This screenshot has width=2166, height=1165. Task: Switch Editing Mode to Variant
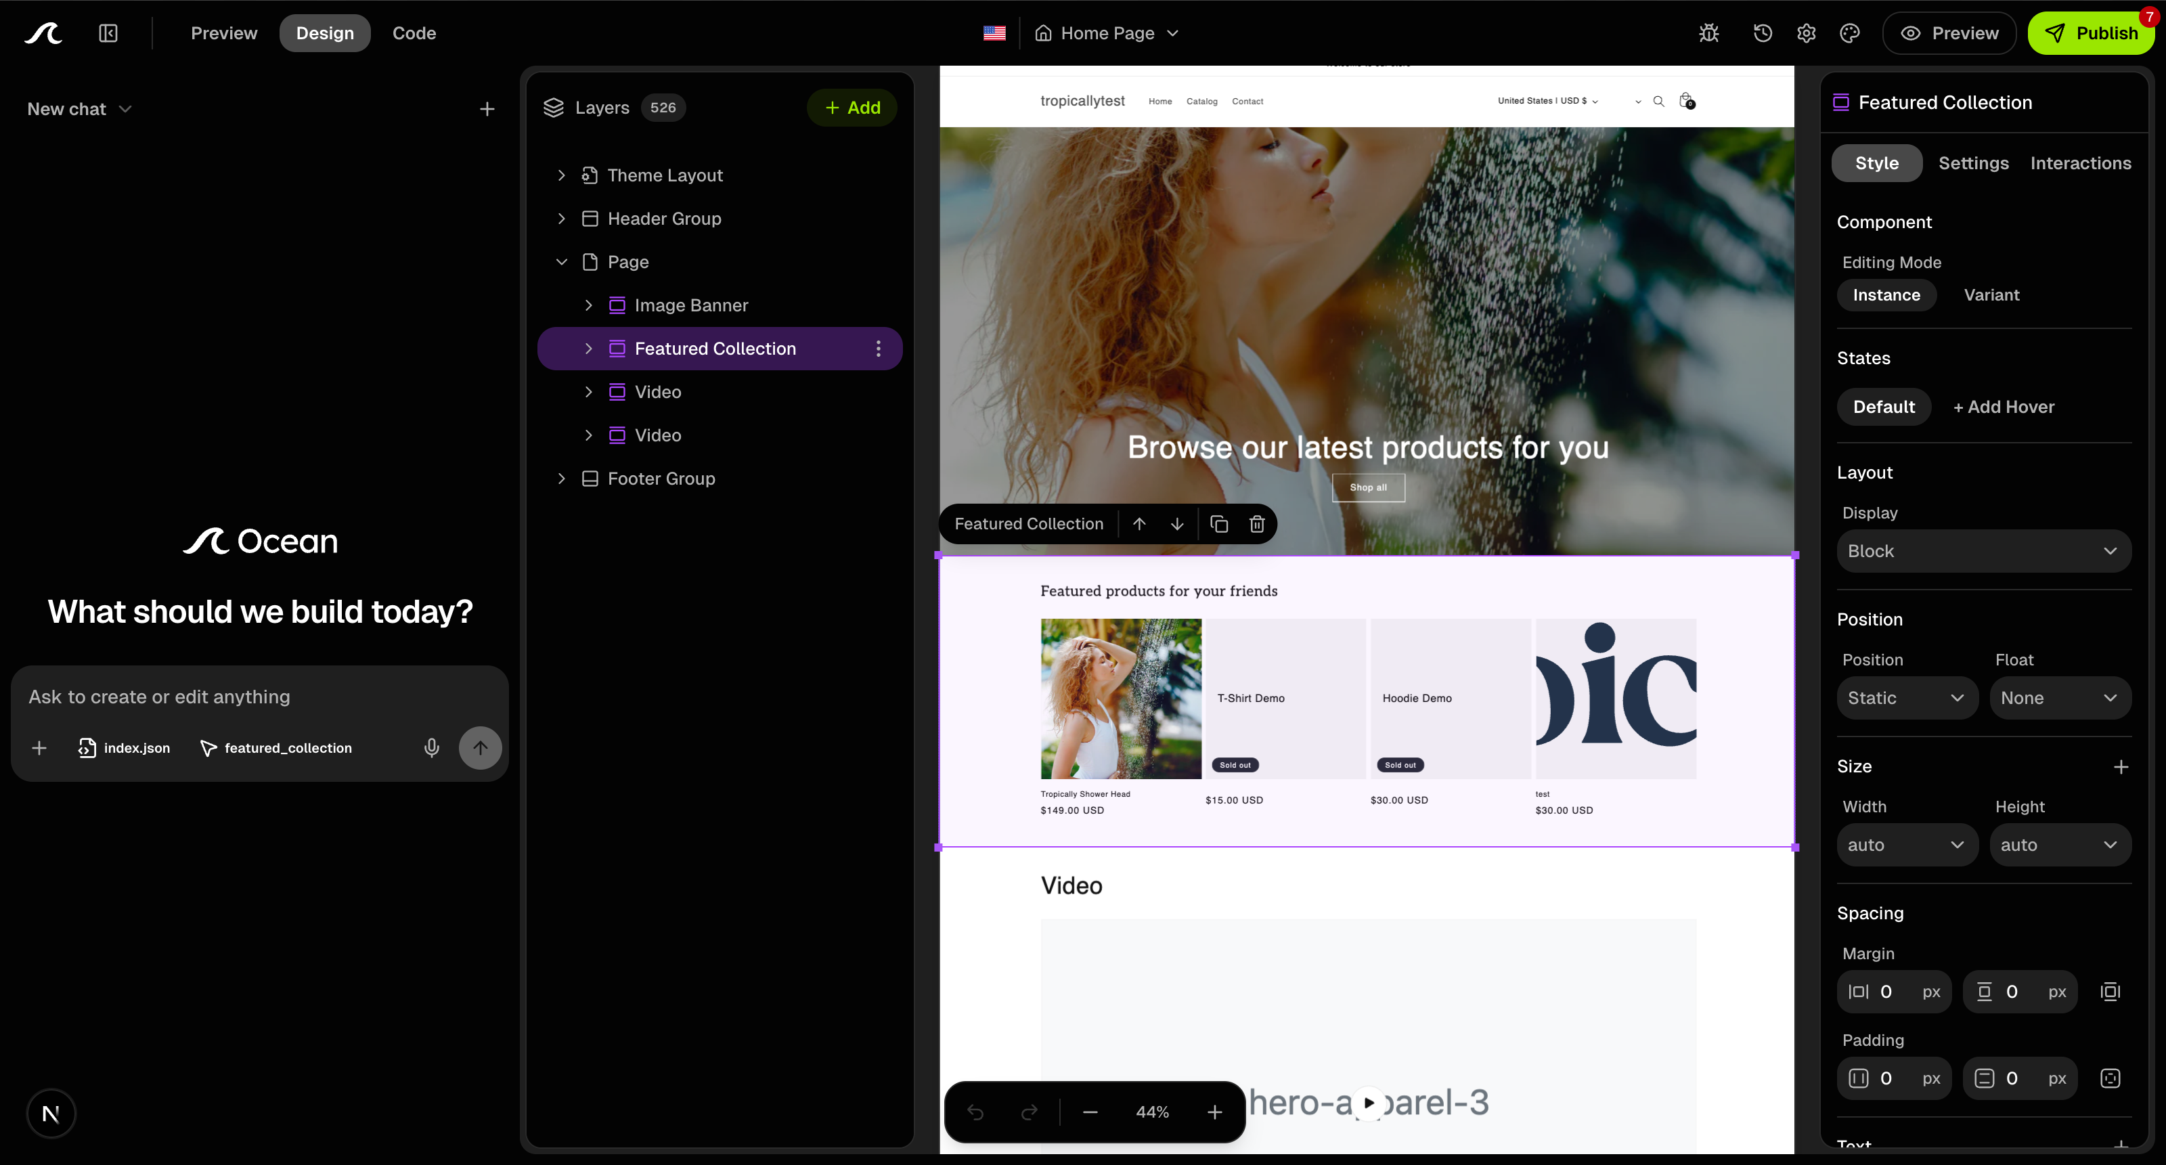1991,294
